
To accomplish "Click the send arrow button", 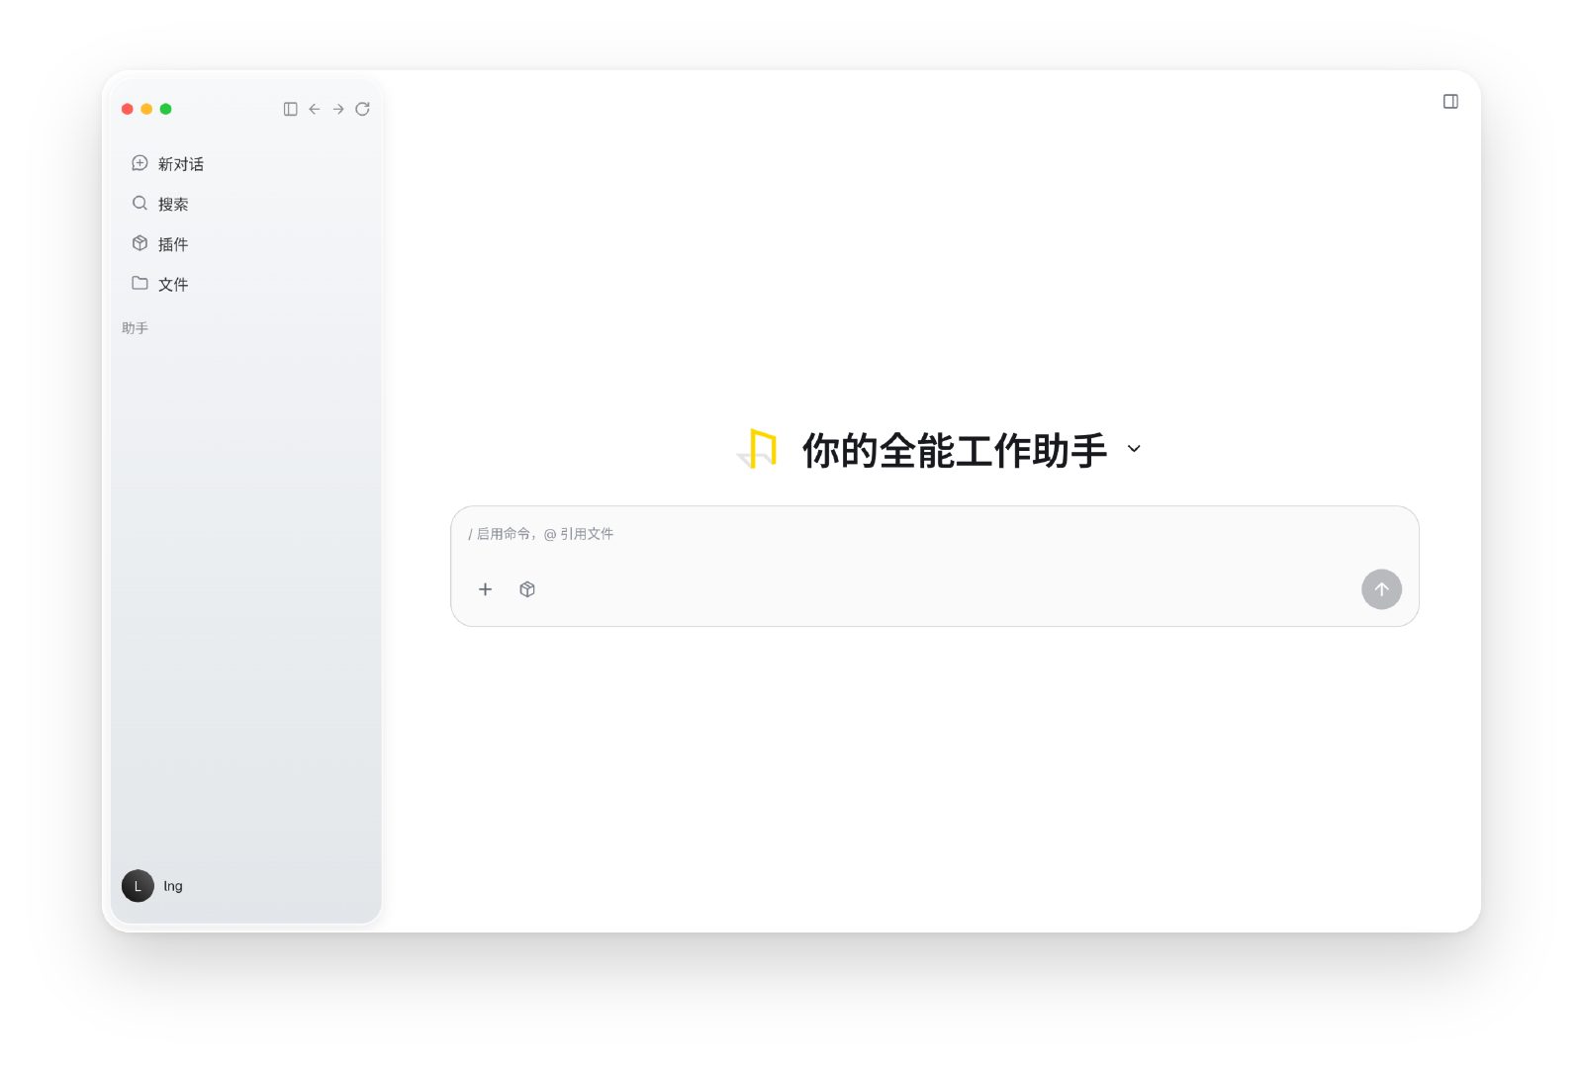I will pos(1381,589).
